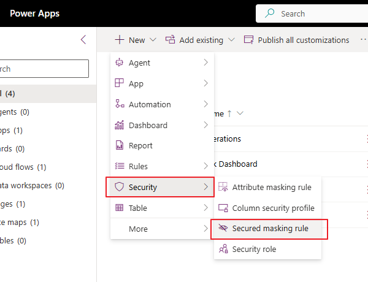Choose Column security profile

pyautogui.click(x=267, y=208)
